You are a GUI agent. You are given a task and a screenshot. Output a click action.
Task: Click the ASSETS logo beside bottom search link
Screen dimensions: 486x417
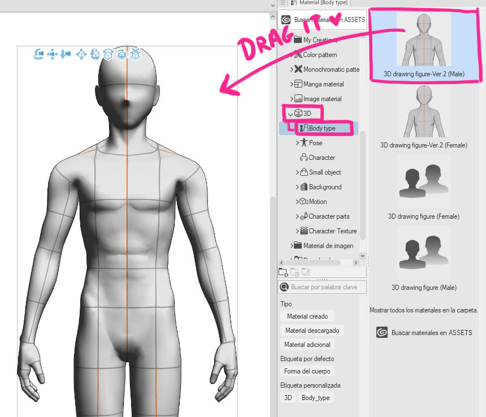[382, 332]
